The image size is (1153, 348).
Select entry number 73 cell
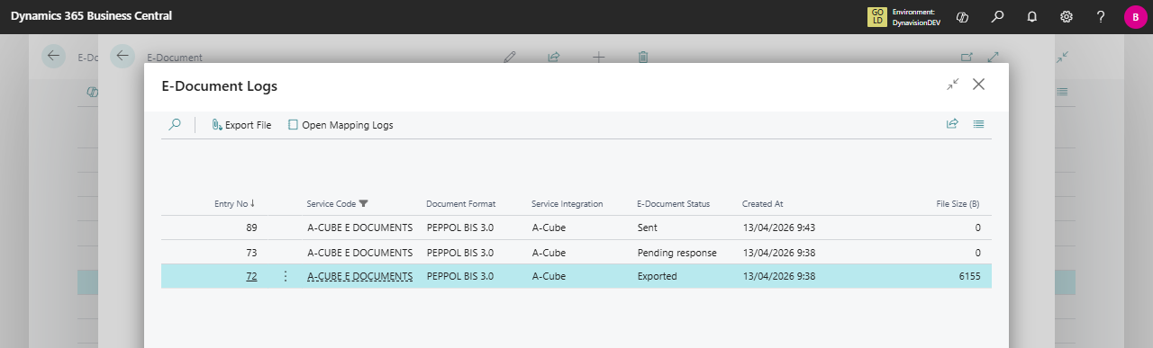(251, 252)
